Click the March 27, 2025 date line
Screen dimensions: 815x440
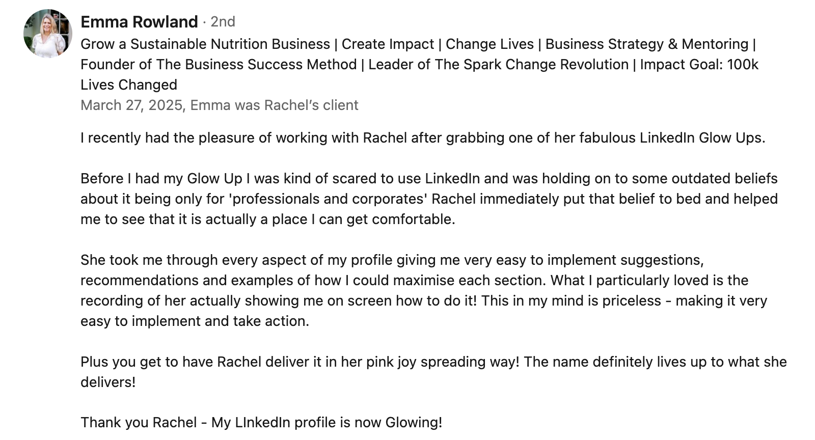(x=219, y=105)
